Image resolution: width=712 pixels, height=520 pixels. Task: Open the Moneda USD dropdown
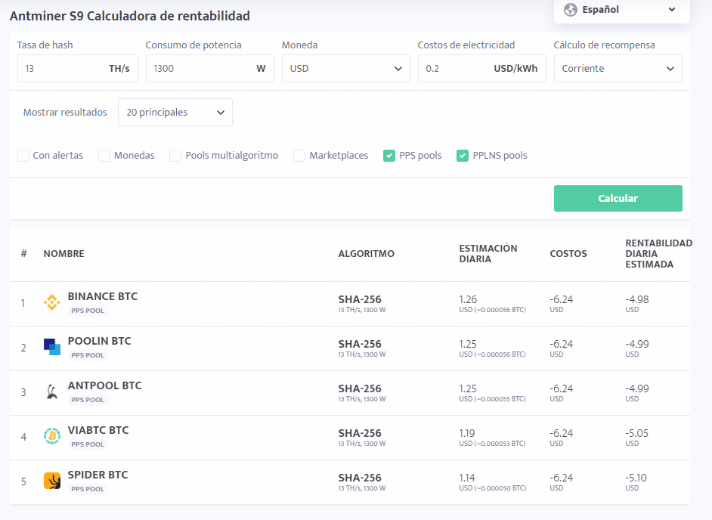346,69
